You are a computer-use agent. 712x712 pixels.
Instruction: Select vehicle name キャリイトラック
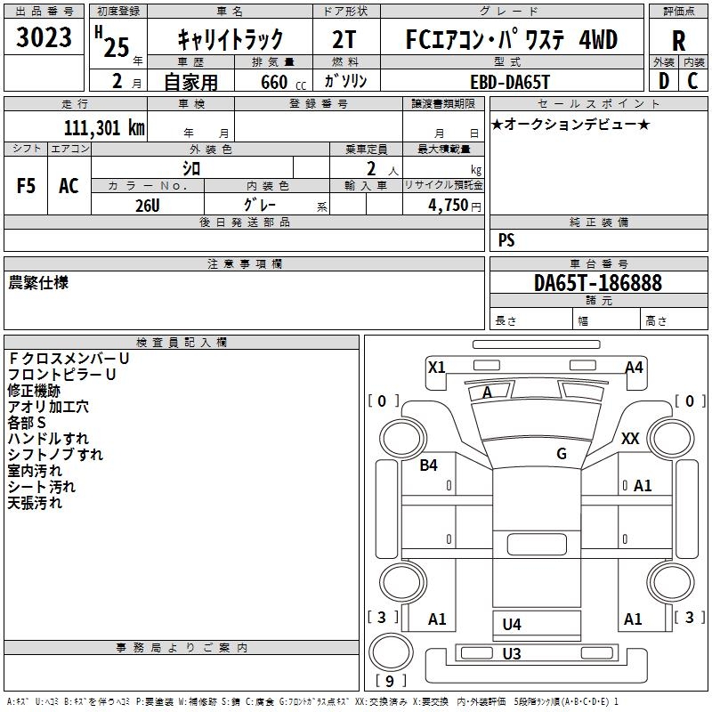pos(231,39)
